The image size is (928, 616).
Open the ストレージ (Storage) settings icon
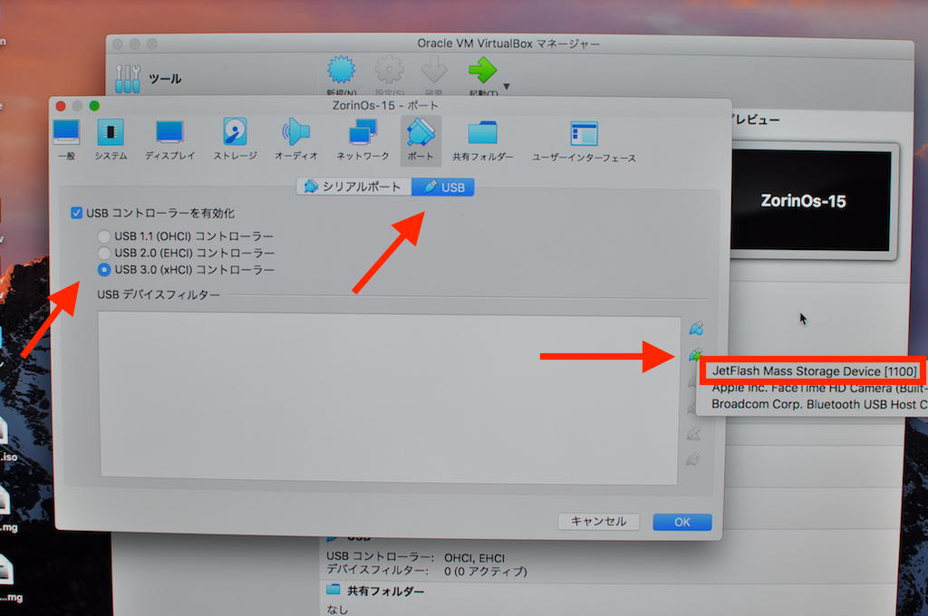[235, 134]
